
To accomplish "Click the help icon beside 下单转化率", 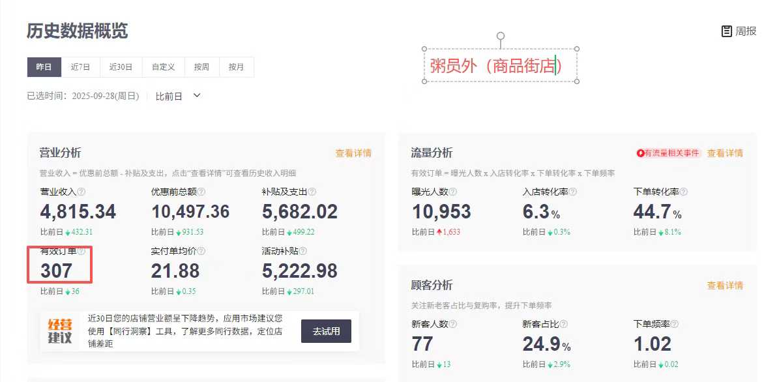I will [x=684, y=192].
